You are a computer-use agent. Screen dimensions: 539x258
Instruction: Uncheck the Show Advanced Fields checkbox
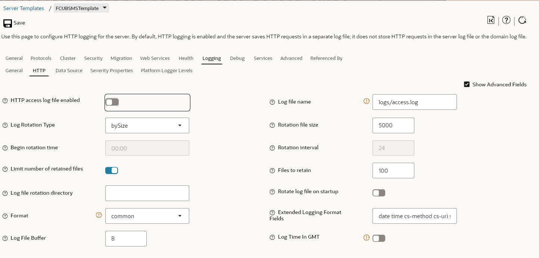pos(467,85)
